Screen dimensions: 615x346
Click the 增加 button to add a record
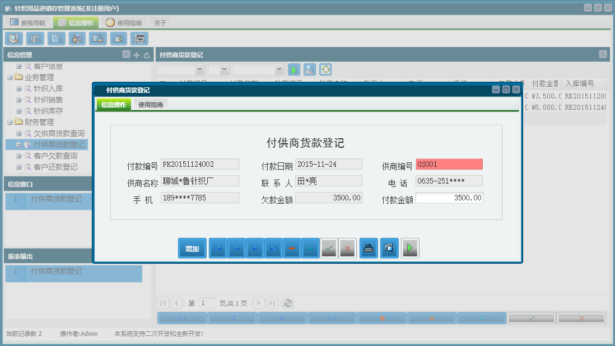tap(193, 247)
